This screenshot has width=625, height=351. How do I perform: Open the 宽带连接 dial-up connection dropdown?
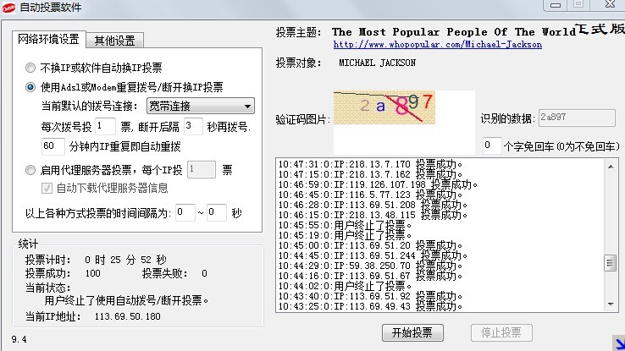tap(200, 106)
